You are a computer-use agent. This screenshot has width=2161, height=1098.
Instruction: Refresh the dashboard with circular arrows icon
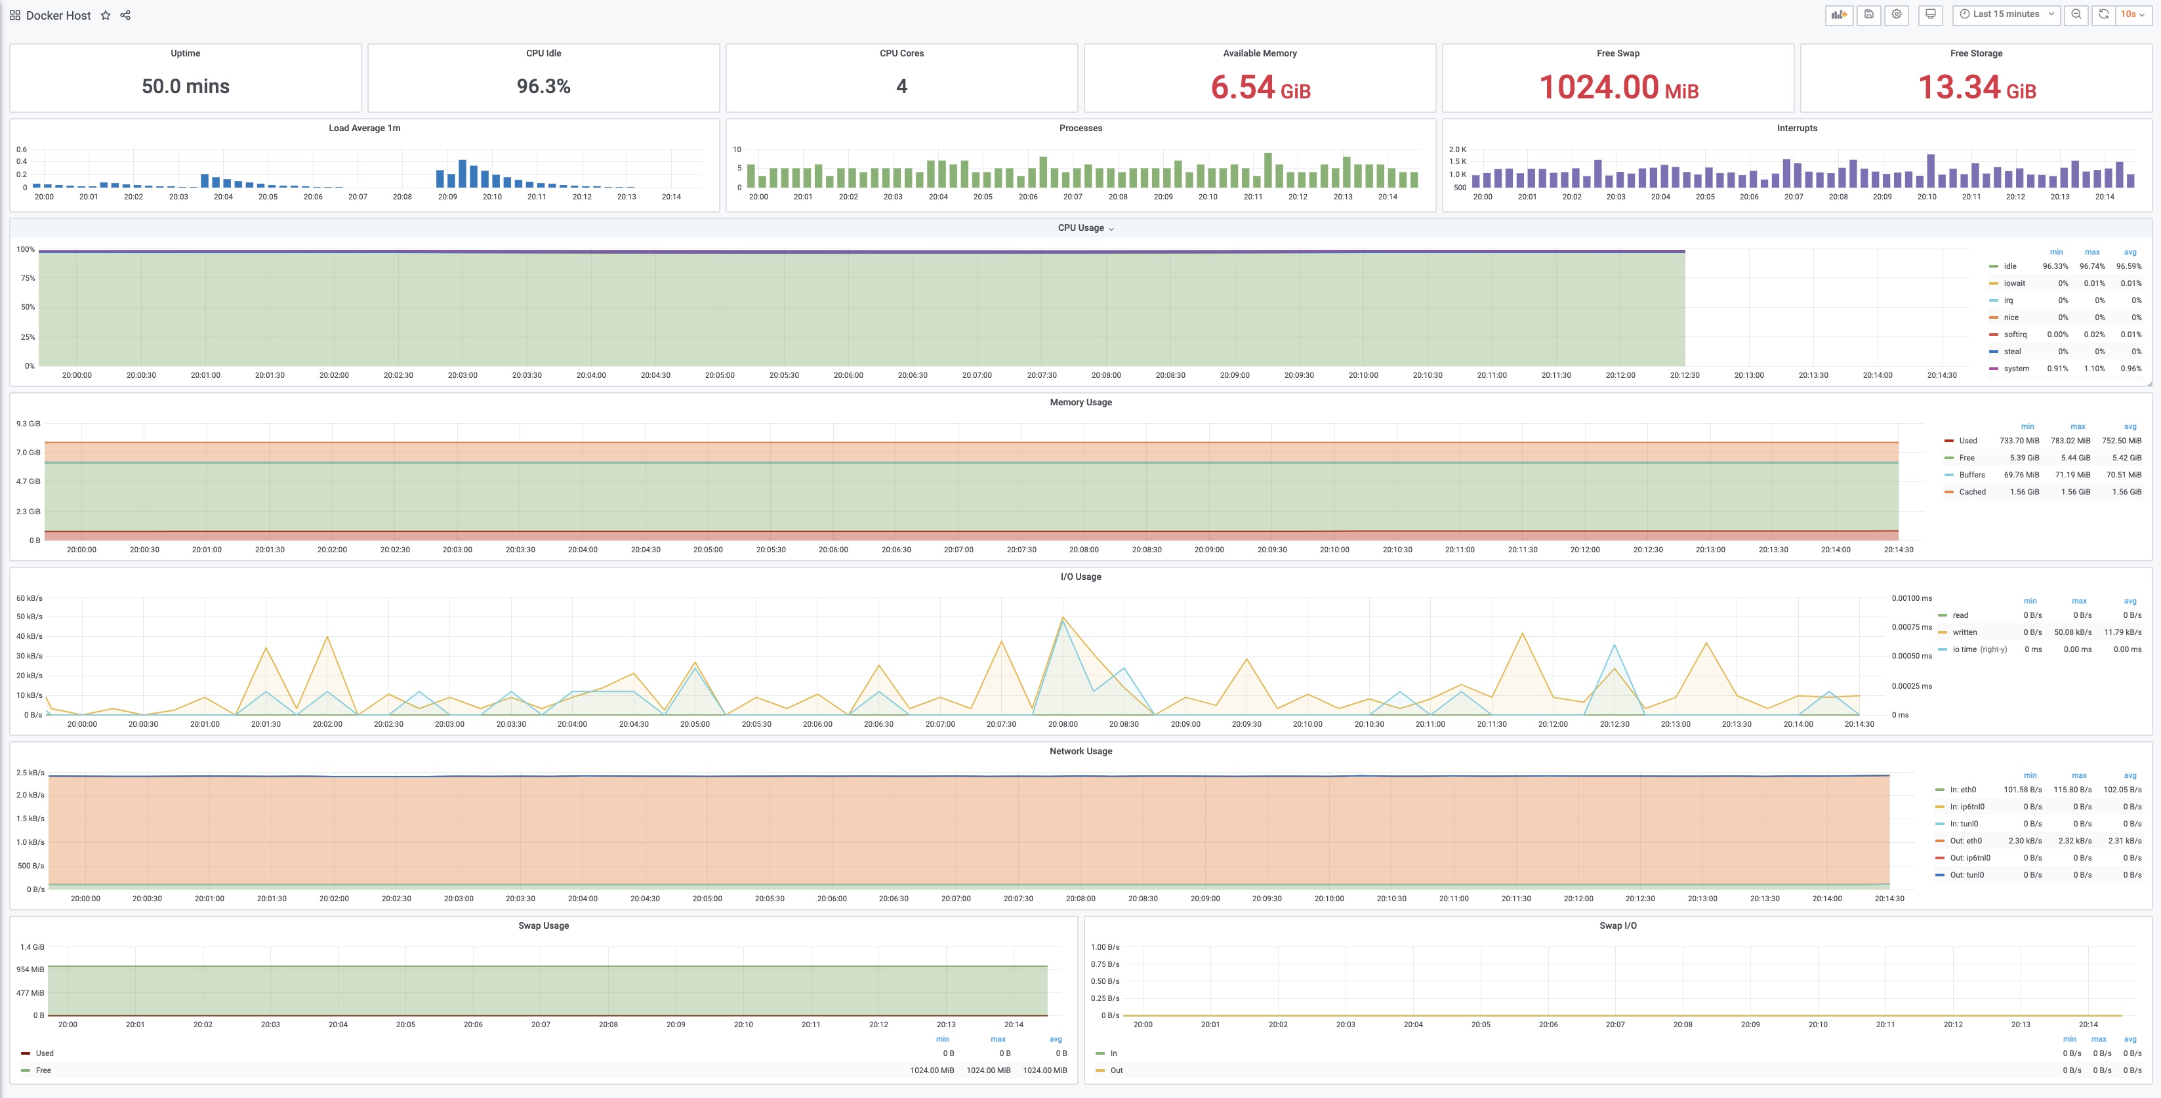tap(2103, 14)
